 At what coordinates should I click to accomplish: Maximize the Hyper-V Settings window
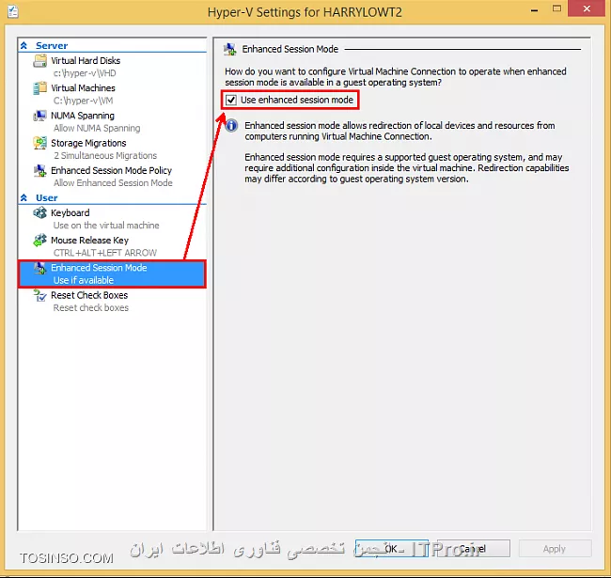[x=556, y=8]
